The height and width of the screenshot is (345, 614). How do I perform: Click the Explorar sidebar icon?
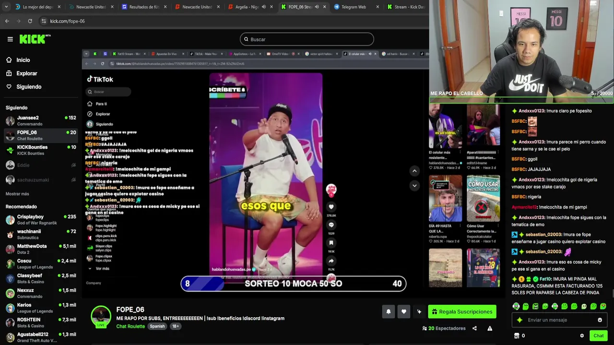coord(9,73)
